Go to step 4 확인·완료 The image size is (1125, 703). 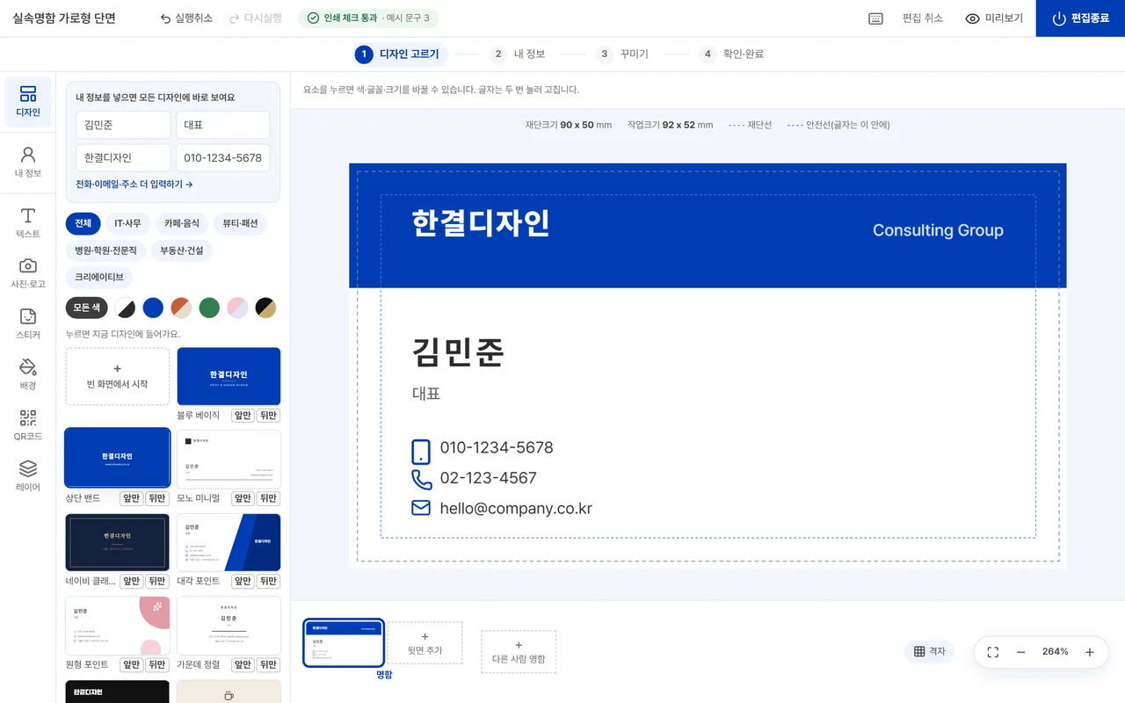click(x=732, y=54)
